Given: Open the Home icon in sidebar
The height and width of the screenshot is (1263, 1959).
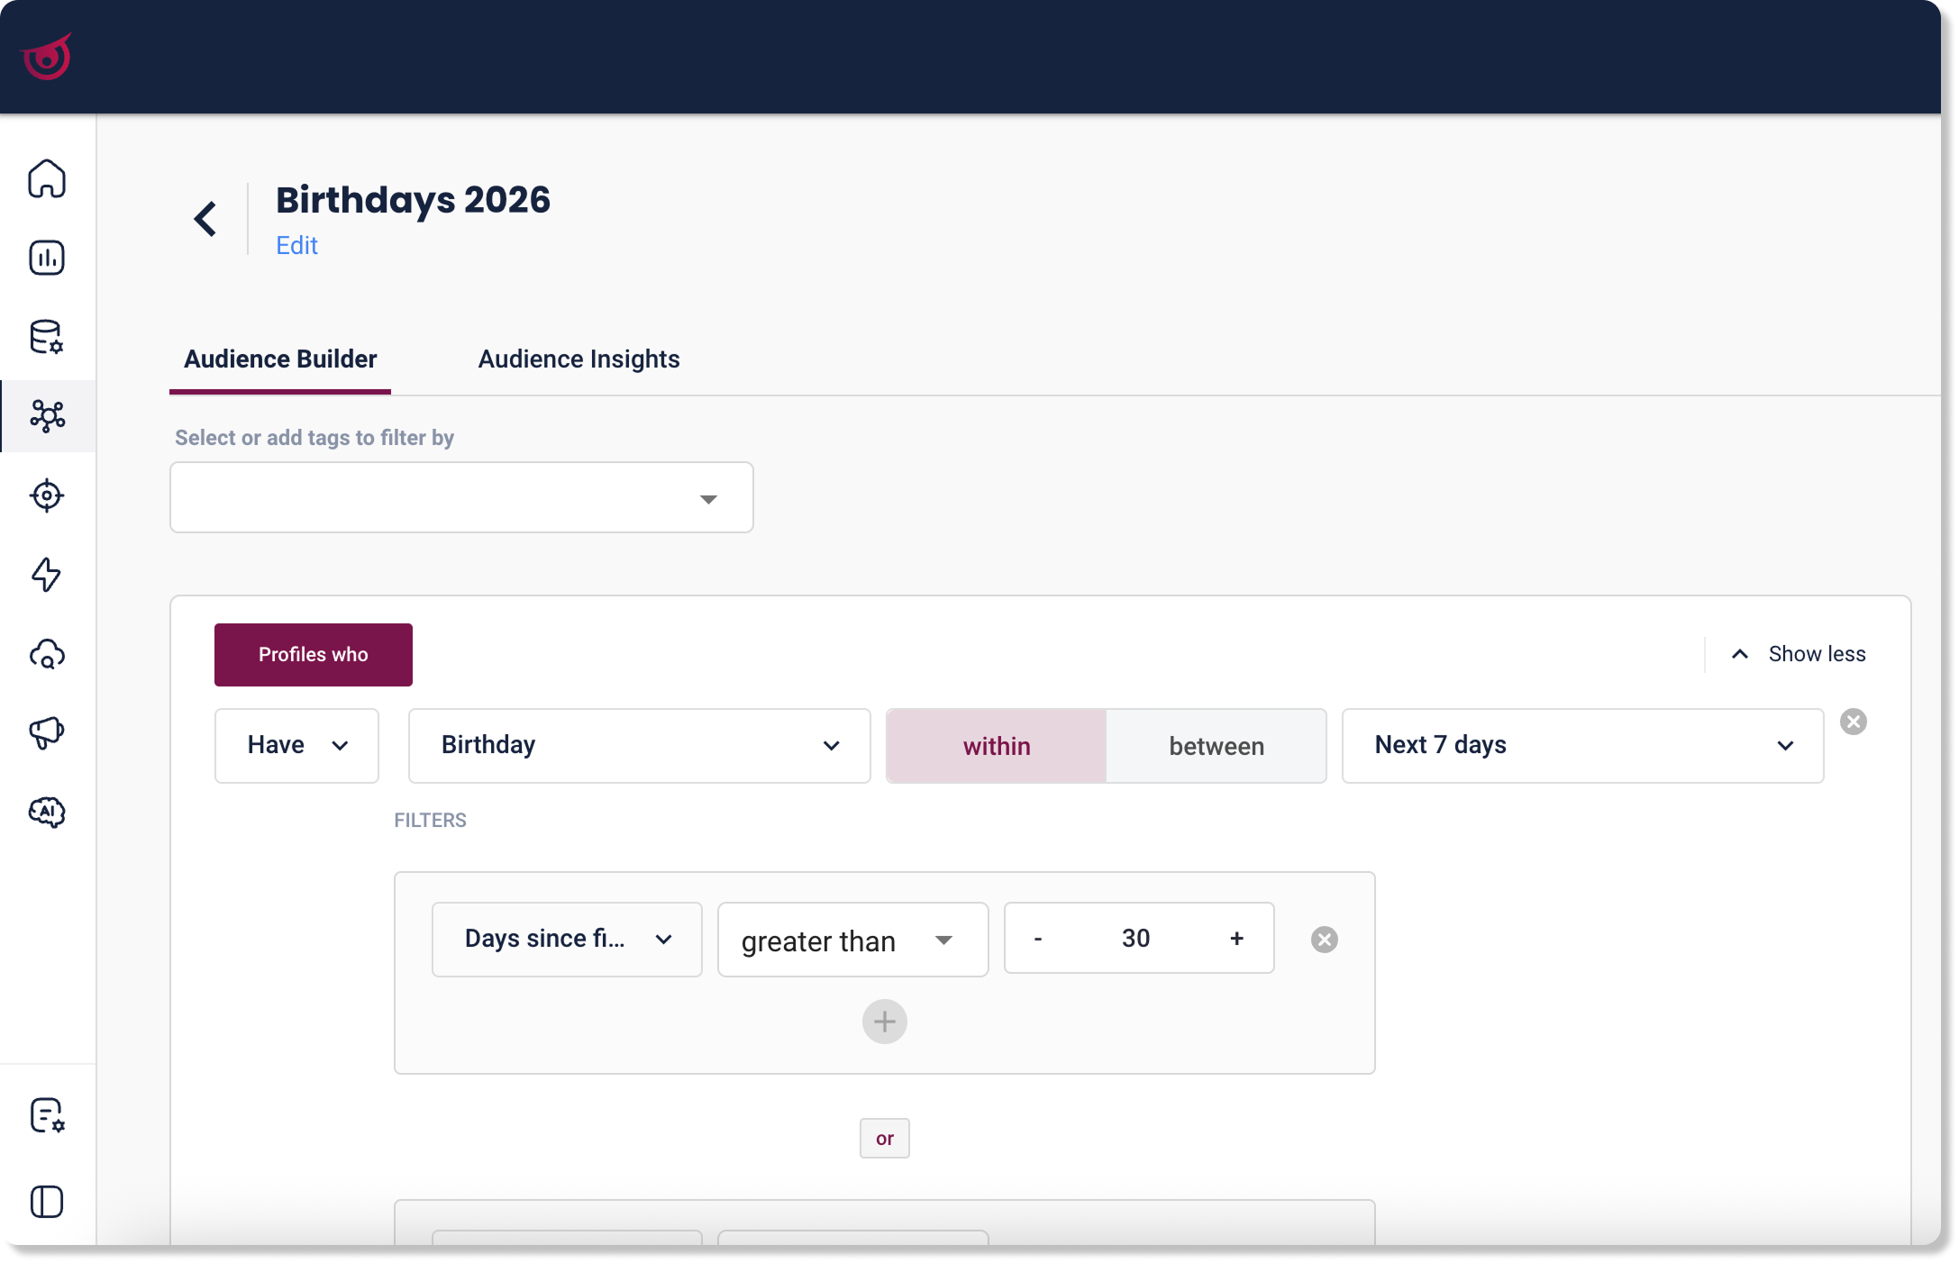Looking at the screenshot, I should [x=47, y=178].
